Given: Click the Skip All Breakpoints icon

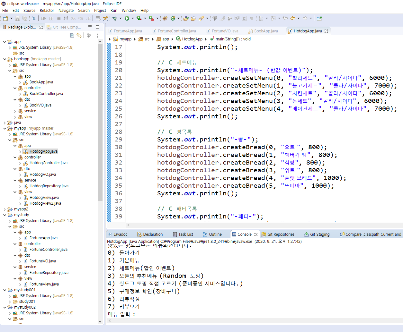Looking at the screenshot, I should 34,18.
